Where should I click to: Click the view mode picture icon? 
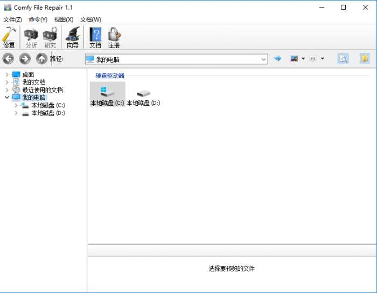[294, 59]
